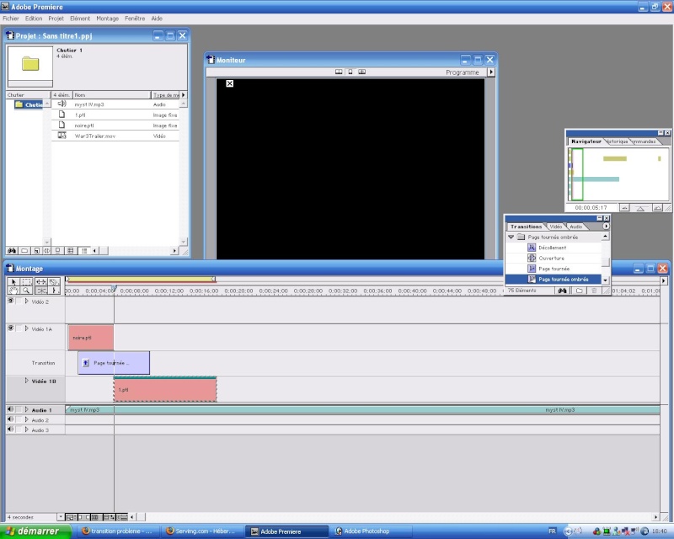Select the Selection arrow tool in Montage
Viewport: 674px width, 539px height.
(x=13, y=282)
